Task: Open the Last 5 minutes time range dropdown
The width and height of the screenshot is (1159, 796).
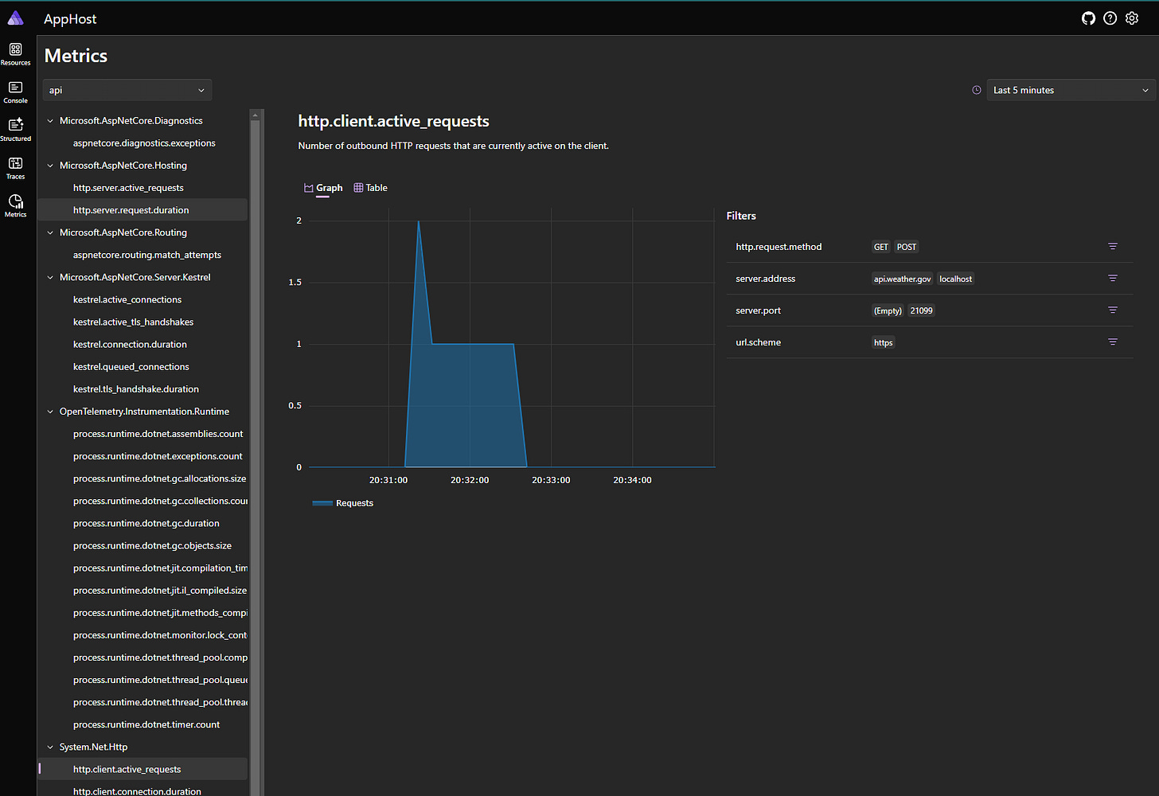Action: (x=1070, y=90)
